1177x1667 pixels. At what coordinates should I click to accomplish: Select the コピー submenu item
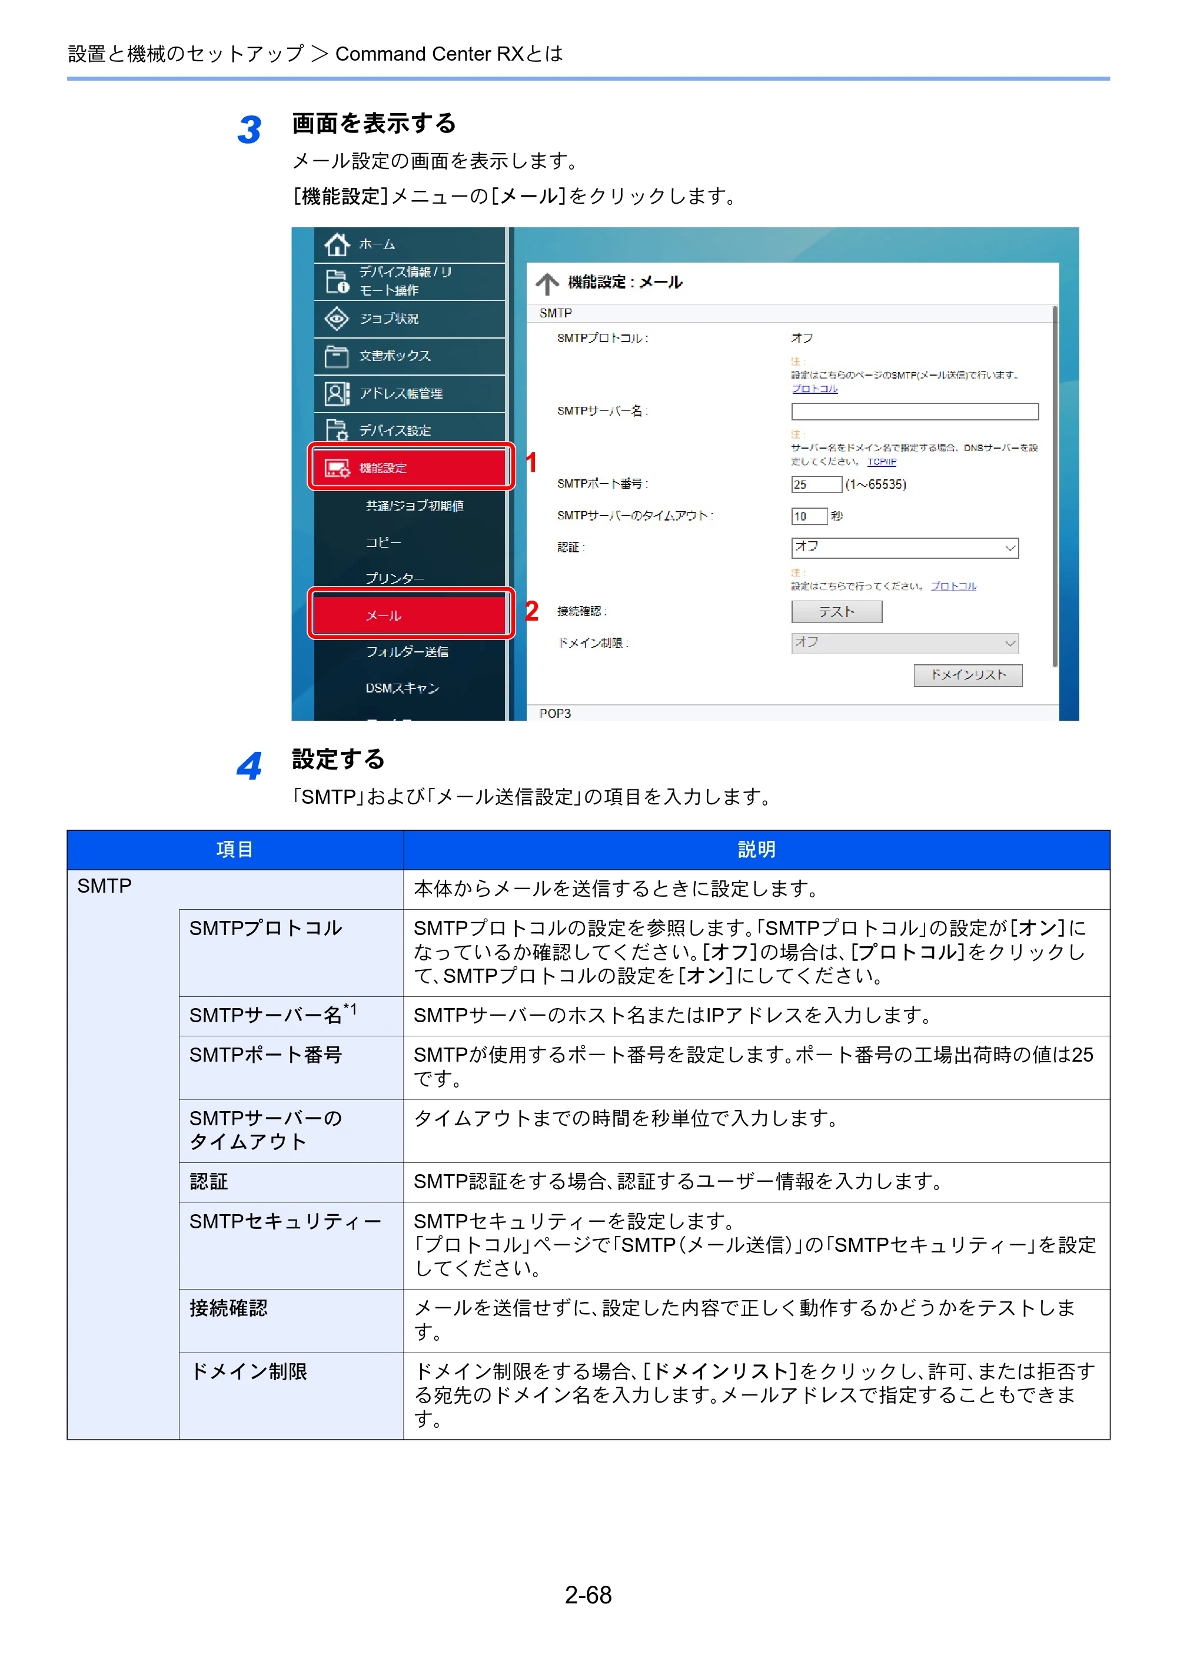383,542
